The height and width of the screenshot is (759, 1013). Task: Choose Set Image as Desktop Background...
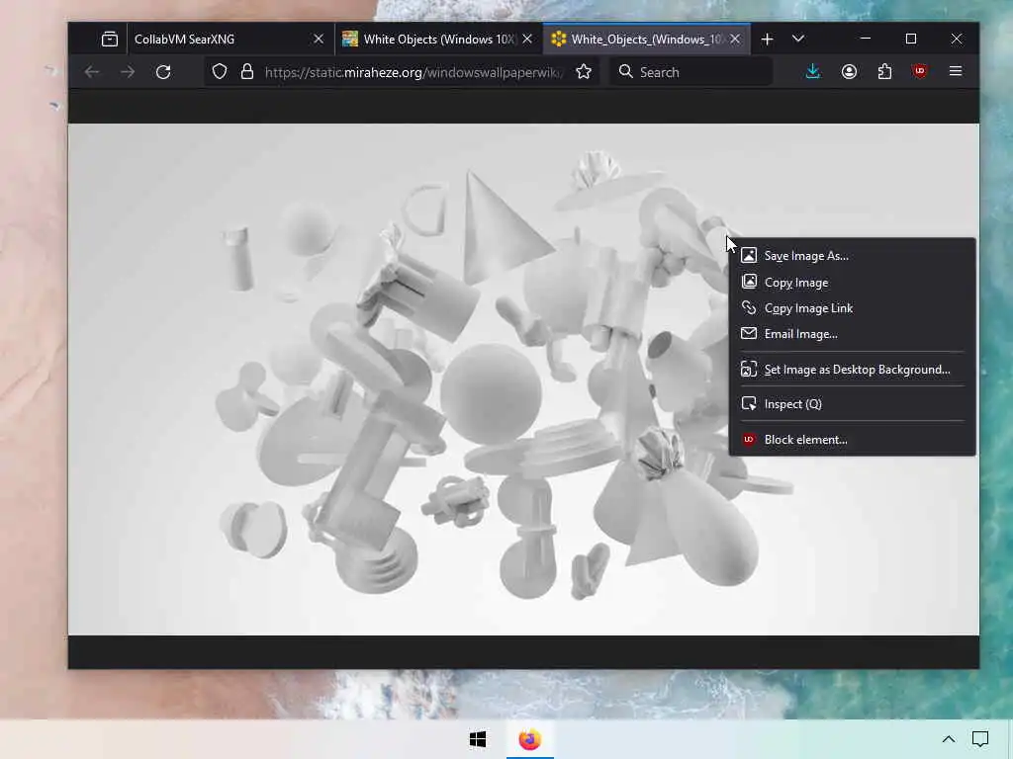852,370
